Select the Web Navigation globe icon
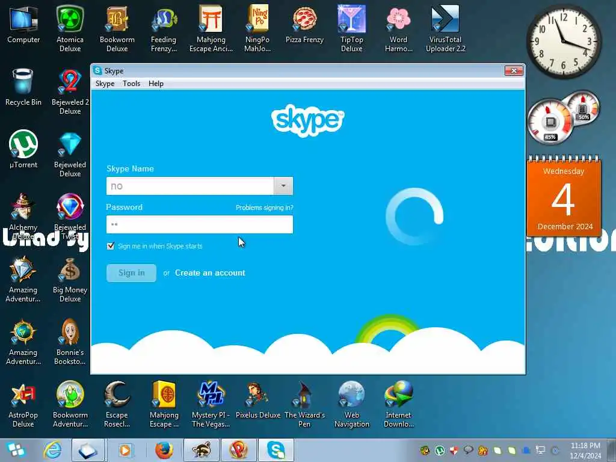Screen dimensions: 616x462 [351, 405]
